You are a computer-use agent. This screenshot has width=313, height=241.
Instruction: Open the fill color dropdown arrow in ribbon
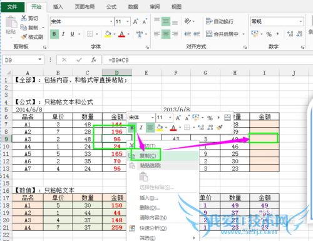point(115,34)
